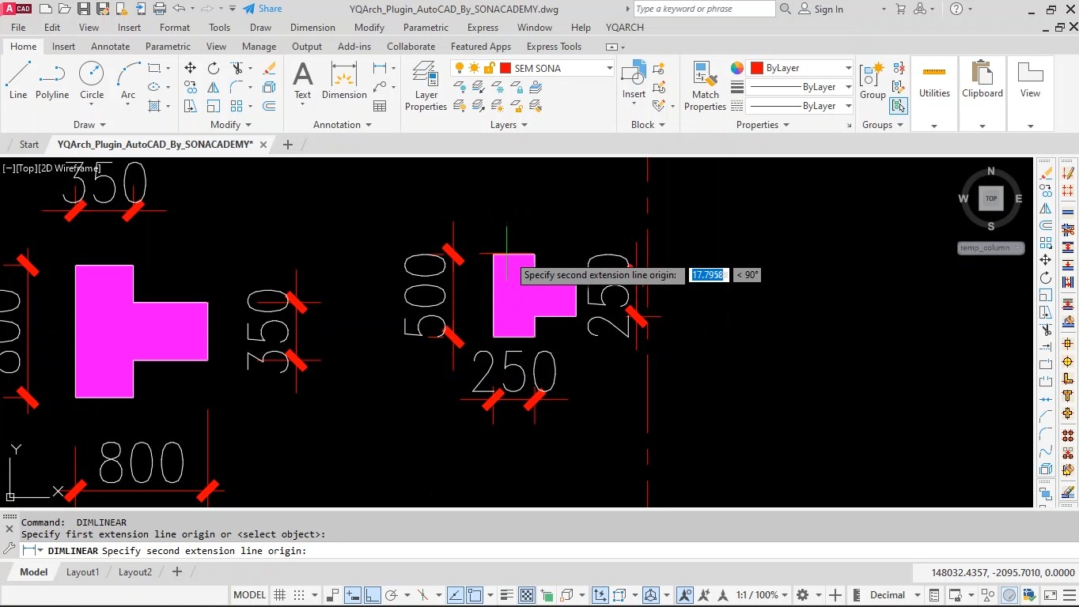Toggle dynamic input in status bar

(353, 595)
